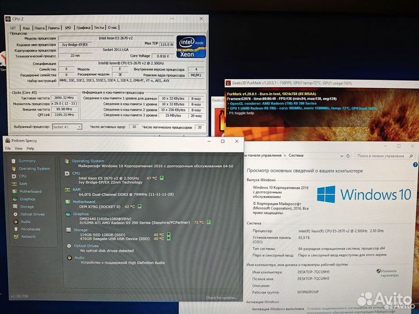Click the computer name DESKTOP-7QCU9H5 value
The width and height of the screenshot is (419, 314).
314,272
